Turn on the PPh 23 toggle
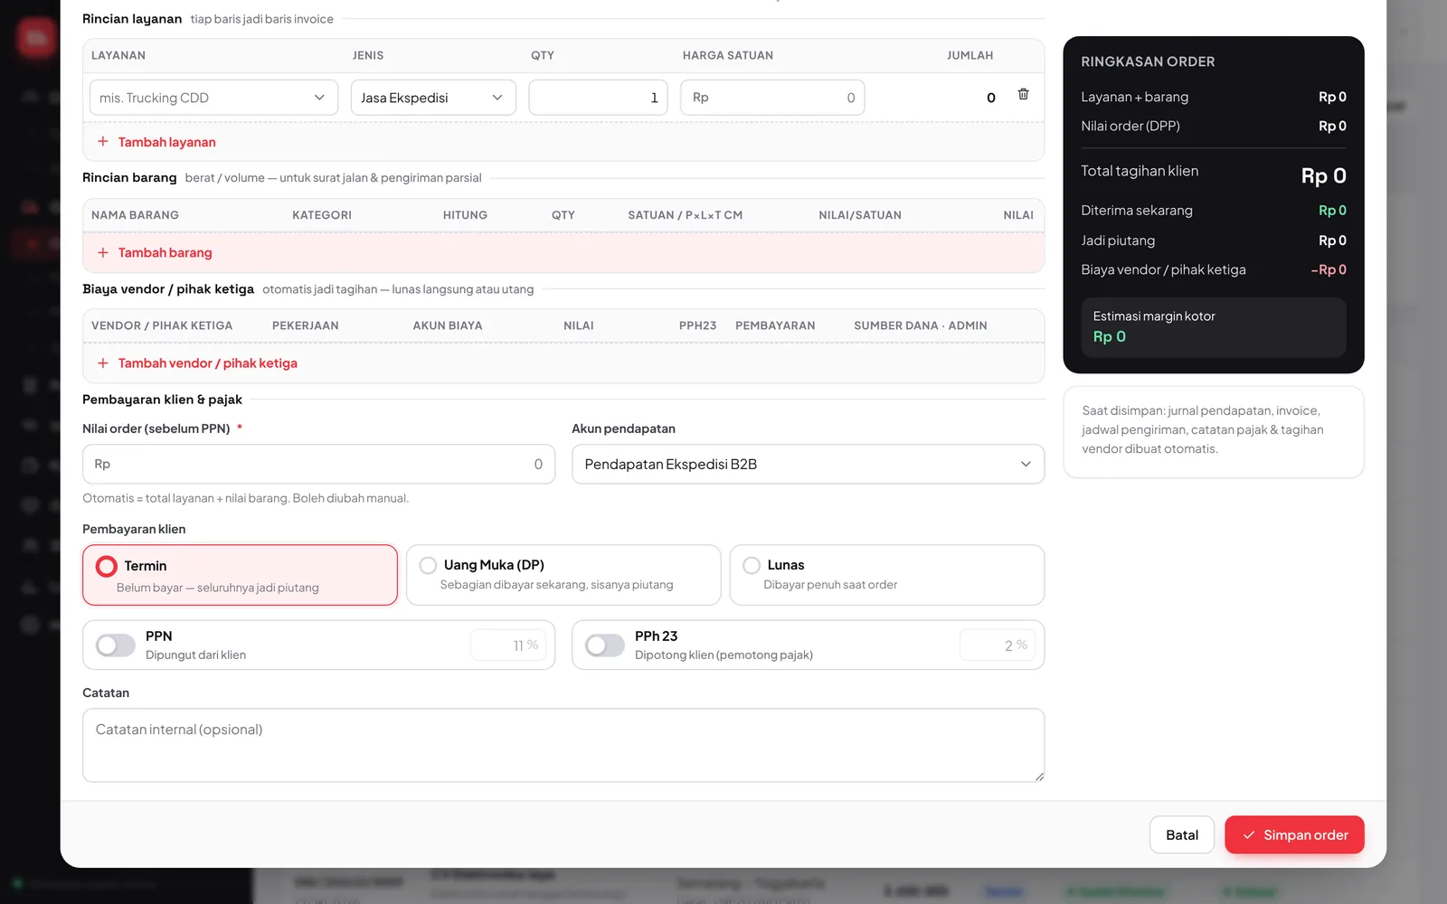The width and height of the screenshot is (1447, 904). click(x=605, y=645)
